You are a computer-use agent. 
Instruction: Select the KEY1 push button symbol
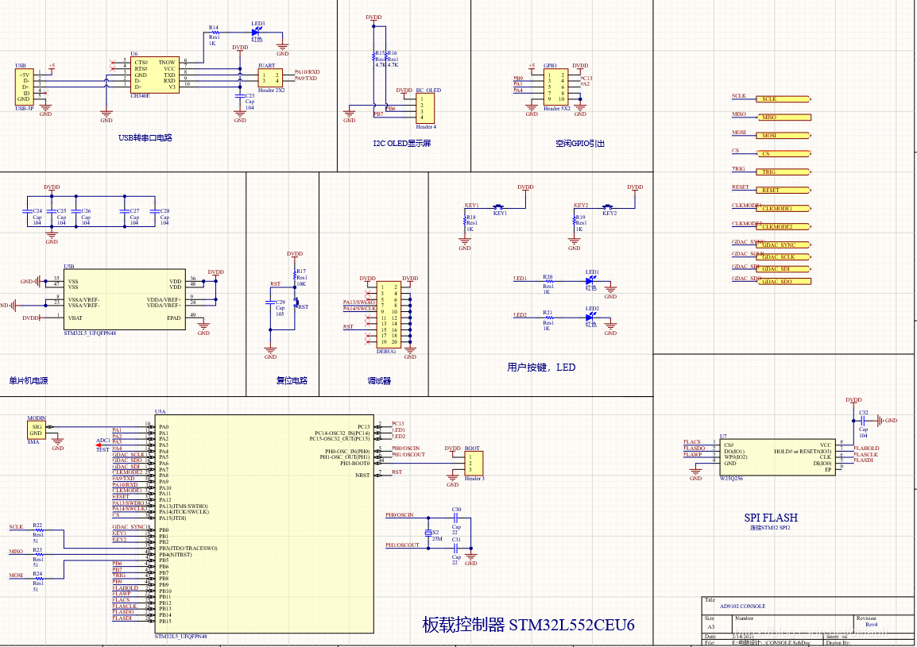click(498, 207)
